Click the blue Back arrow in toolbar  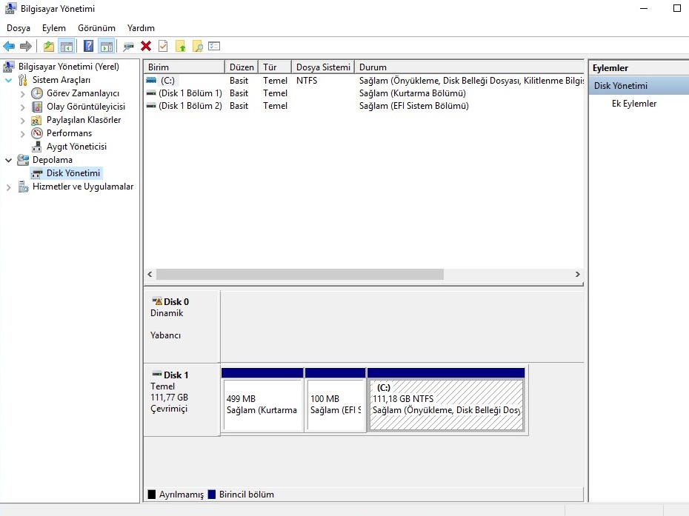click(10, 47)
